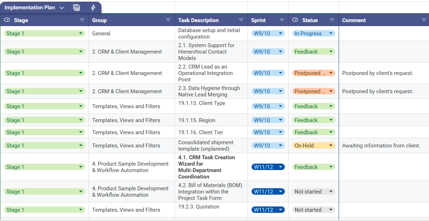Viewport: 429px width, 221px height.
Task: Click the lightning bolt icon in the table toolbar
Action: [x=93, y=7]
